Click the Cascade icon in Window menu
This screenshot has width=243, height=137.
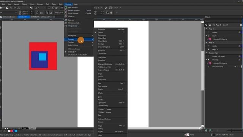[x=66, y=20]
